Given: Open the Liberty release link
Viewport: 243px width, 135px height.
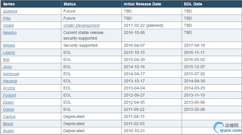Looking at the screenshot, I should tap(9, 52).
